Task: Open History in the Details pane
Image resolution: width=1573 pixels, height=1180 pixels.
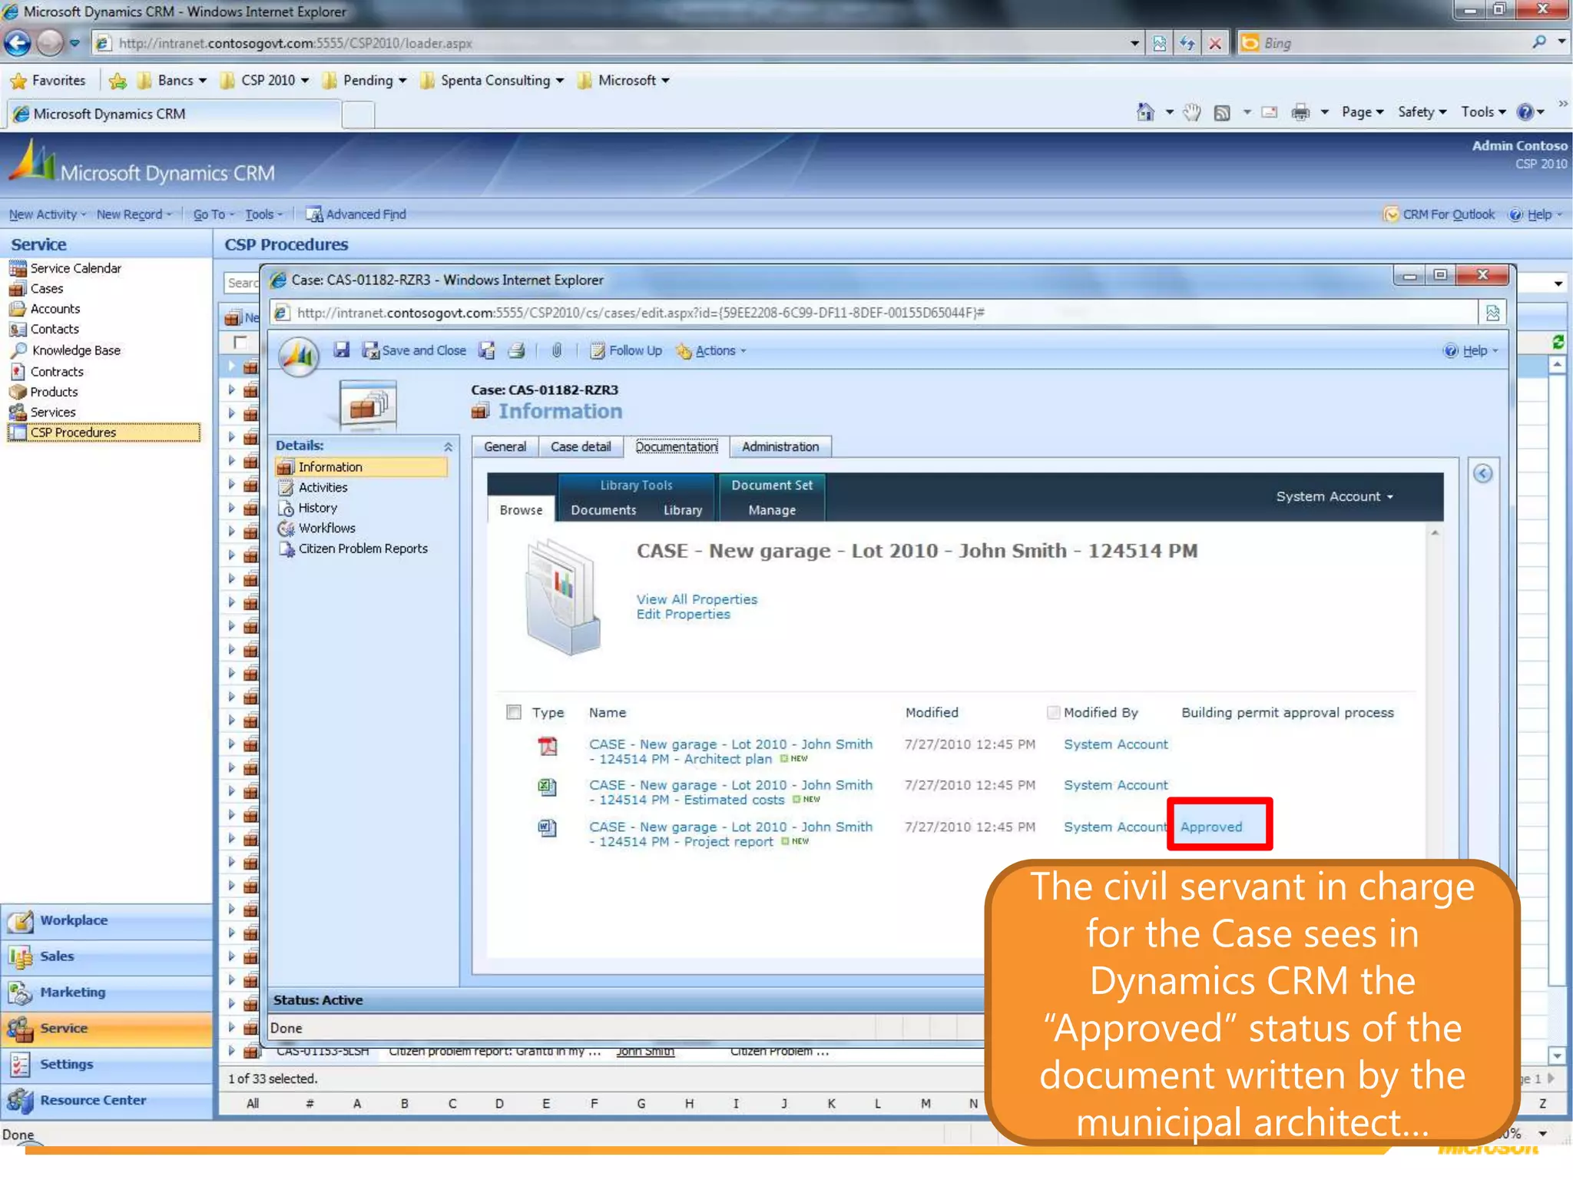Action: coord(316,508)
